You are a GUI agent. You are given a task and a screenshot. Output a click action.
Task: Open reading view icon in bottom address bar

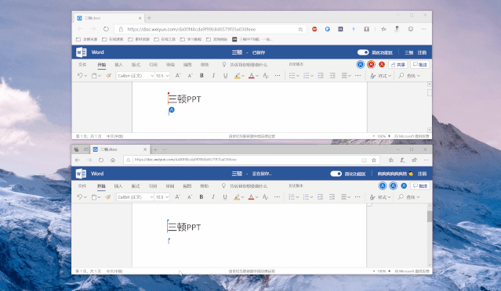(x=364, y=160)
